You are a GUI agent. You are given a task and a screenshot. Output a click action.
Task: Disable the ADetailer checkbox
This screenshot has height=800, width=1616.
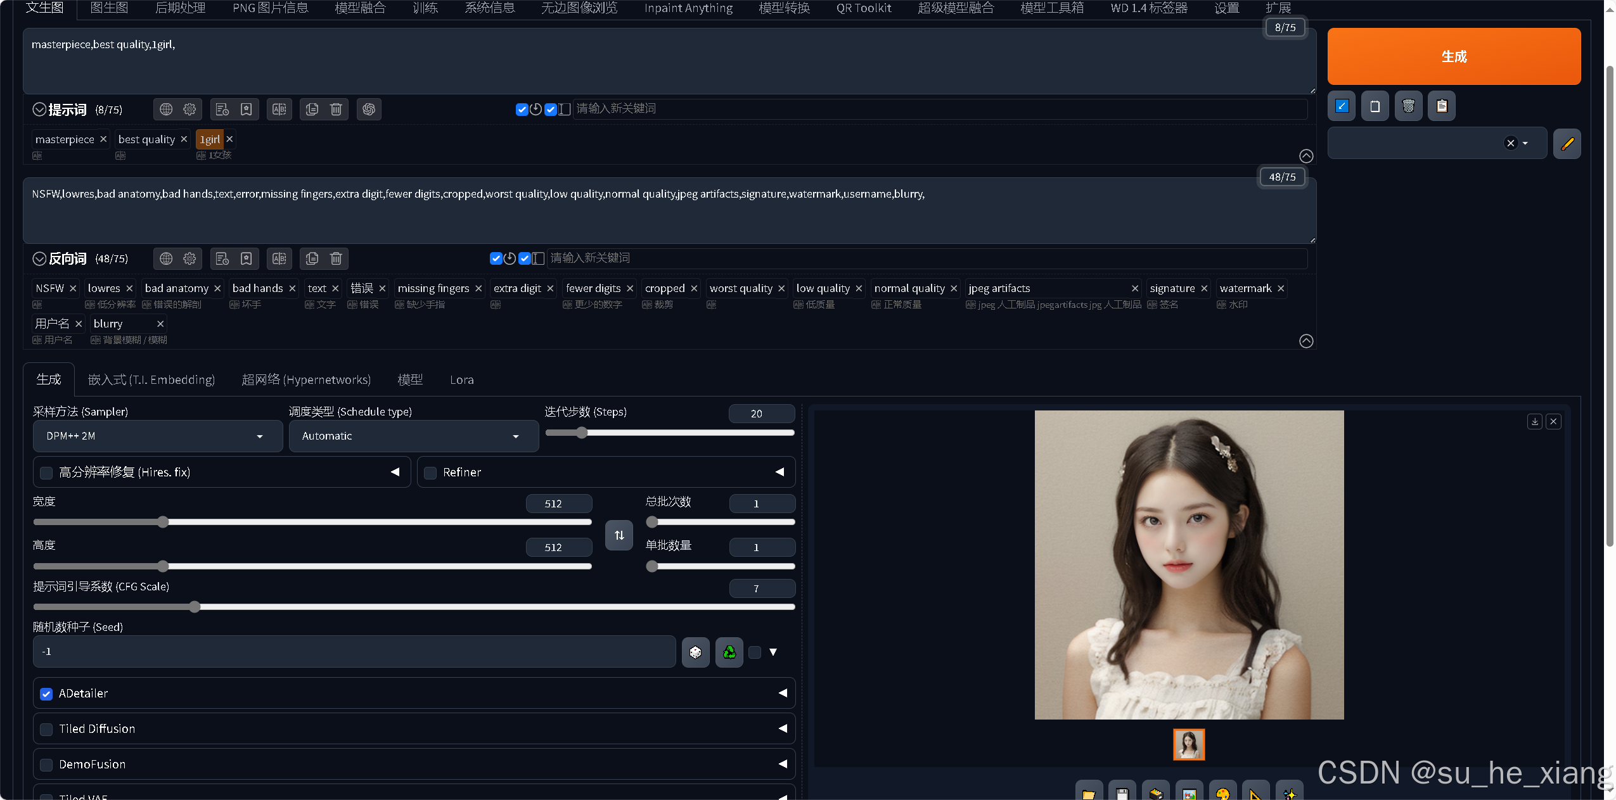(46, 694)
